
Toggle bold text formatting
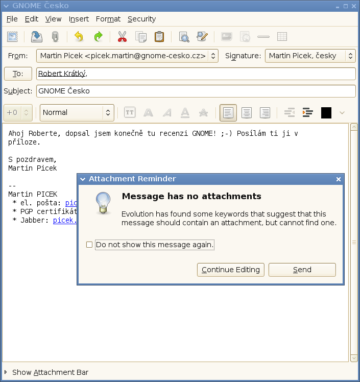148,113
